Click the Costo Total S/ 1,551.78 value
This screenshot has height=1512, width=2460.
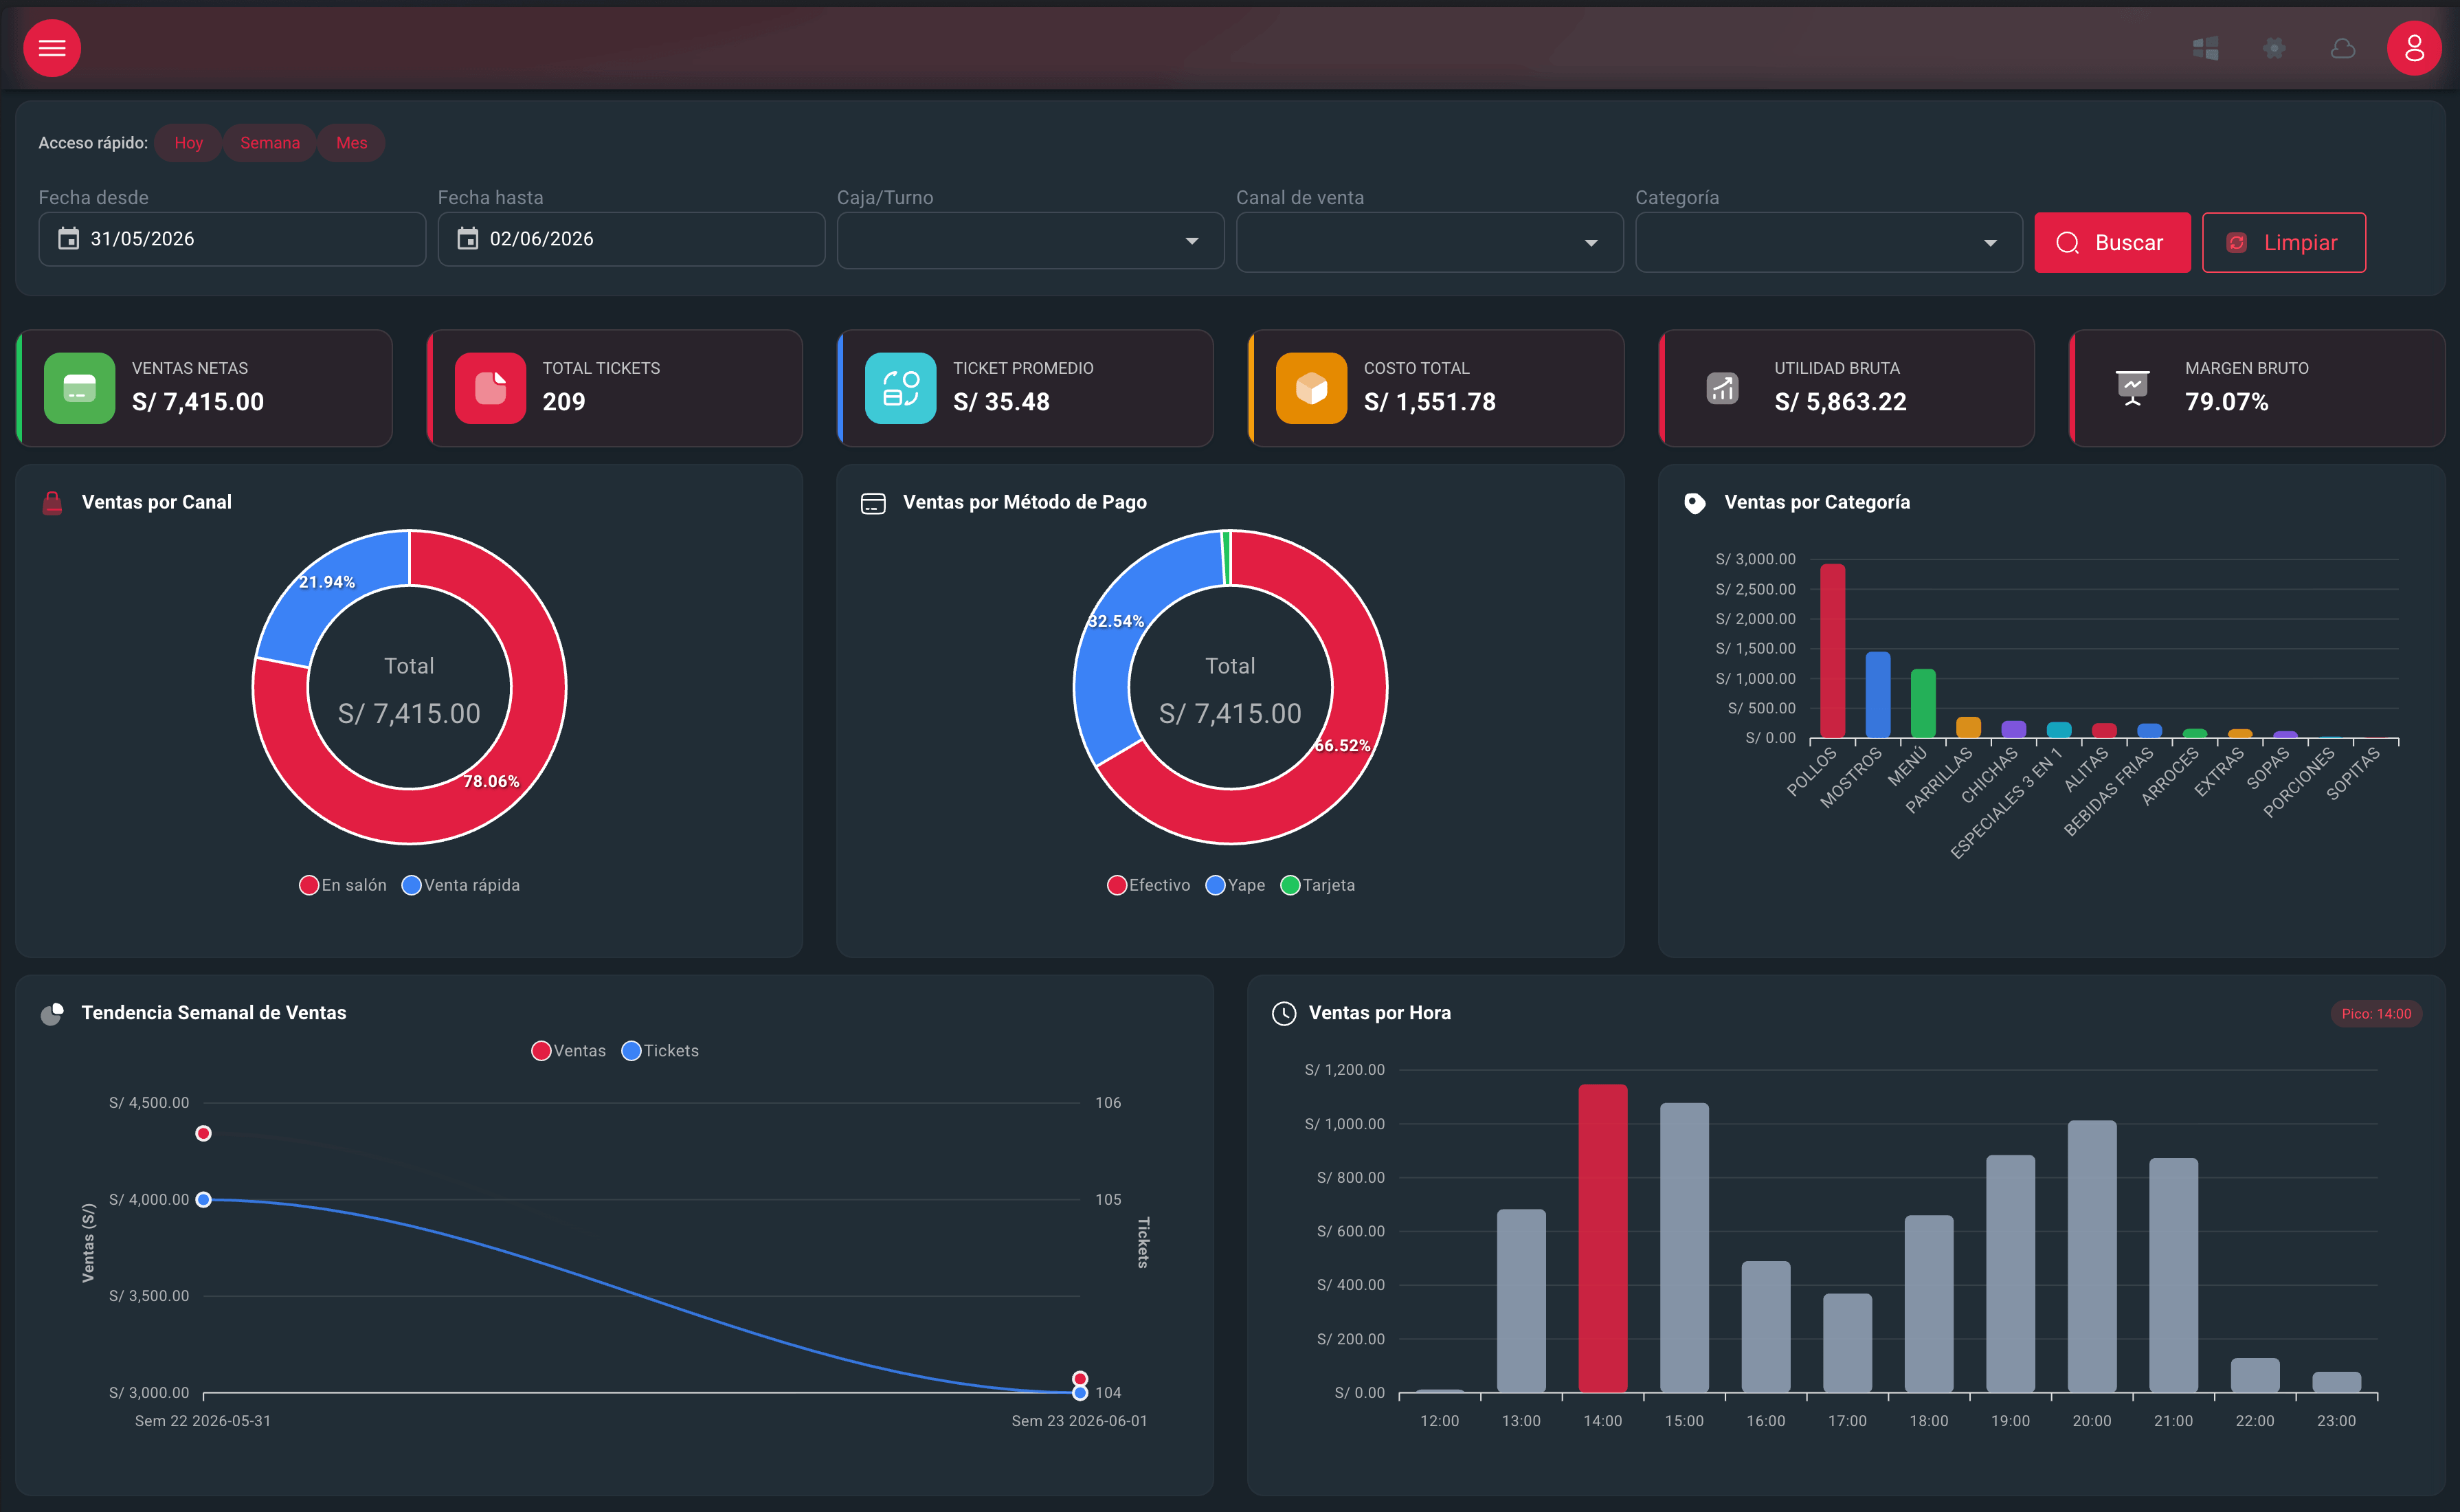click(x=1429, y=402)
